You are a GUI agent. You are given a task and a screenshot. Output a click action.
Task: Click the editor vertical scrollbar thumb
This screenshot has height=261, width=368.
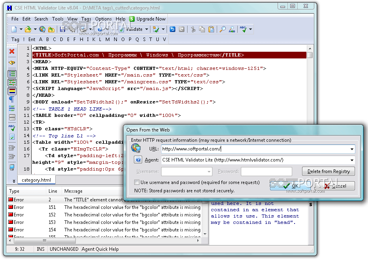pos(310,55)
